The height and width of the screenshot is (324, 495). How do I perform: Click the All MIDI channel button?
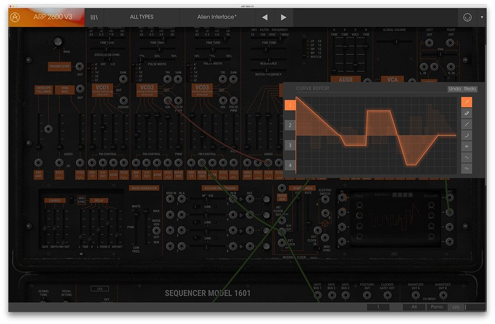414,307
